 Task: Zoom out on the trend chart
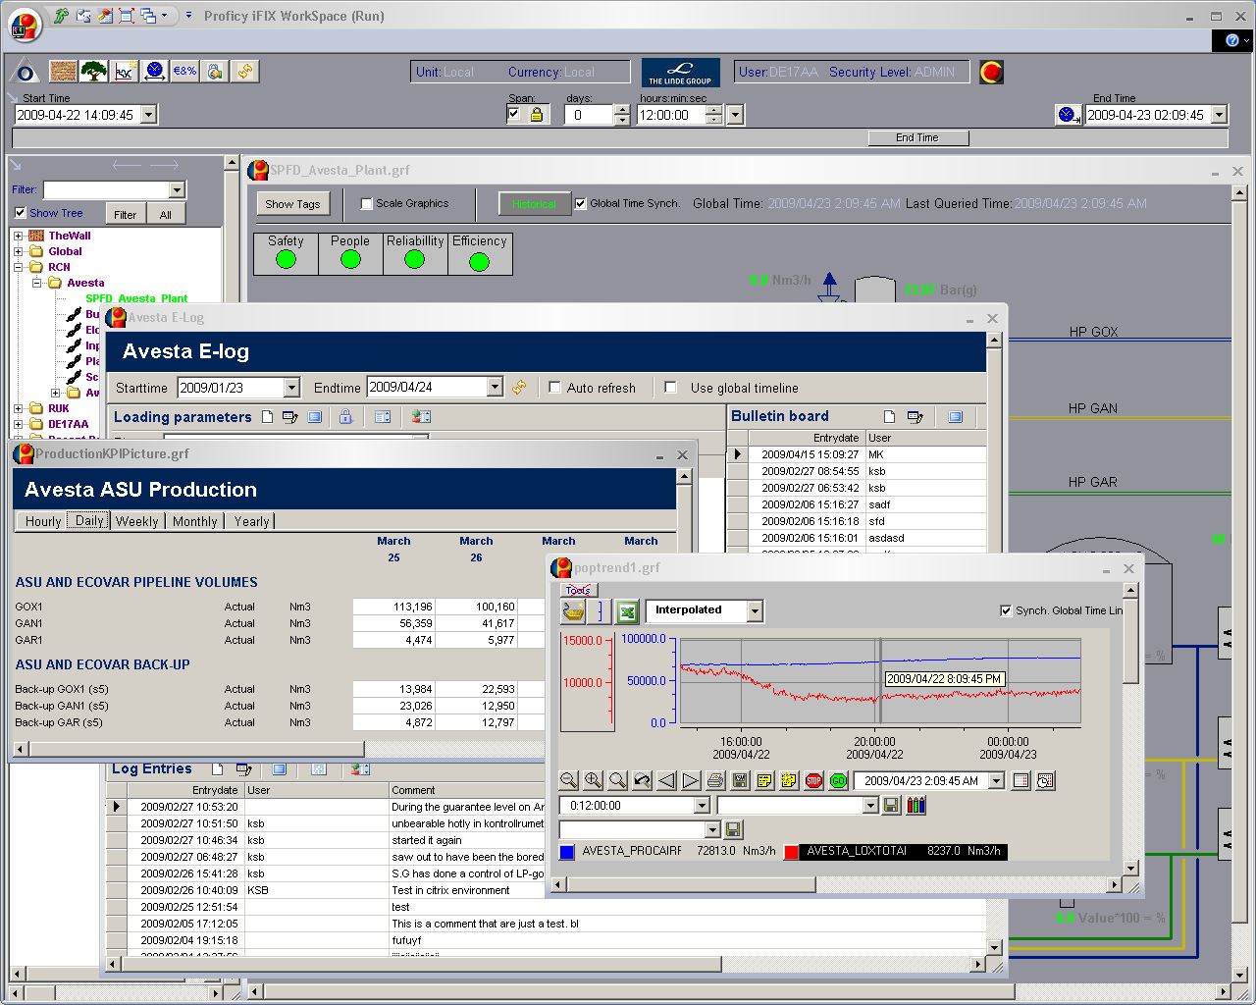coord(568,781)
